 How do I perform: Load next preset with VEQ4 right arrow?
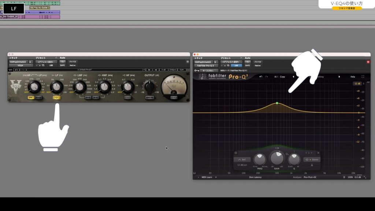click(156, 70)
